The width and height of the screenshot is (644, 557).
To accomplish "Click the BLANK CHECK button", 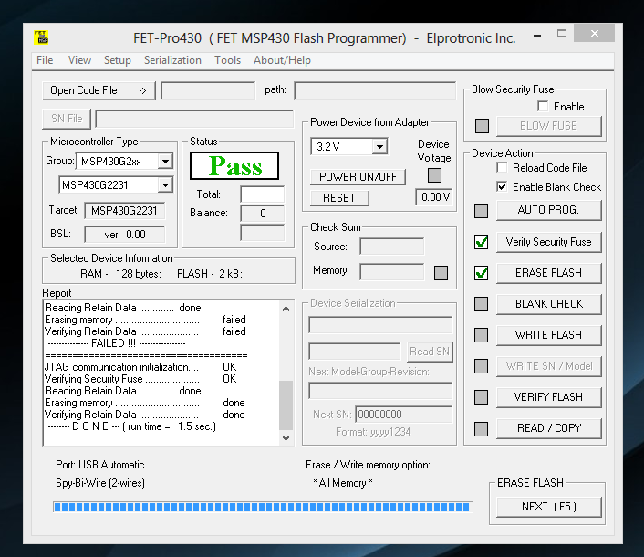I will point(549,304).
